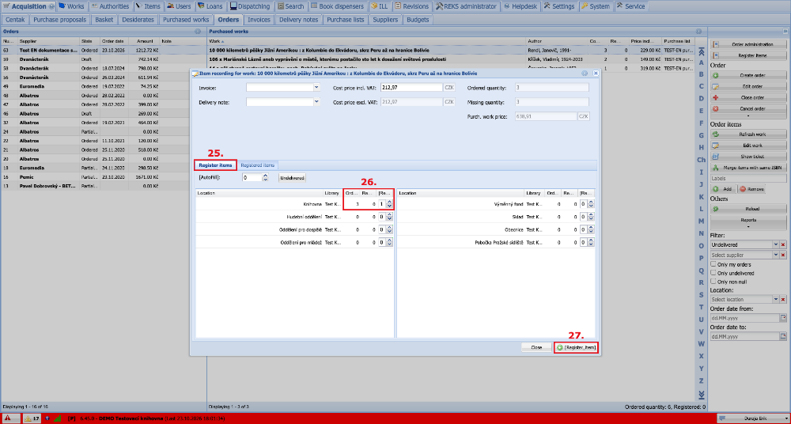Open user menu Duraja Erik
This screenshot has height=424, width=791.
coord(751,418)
